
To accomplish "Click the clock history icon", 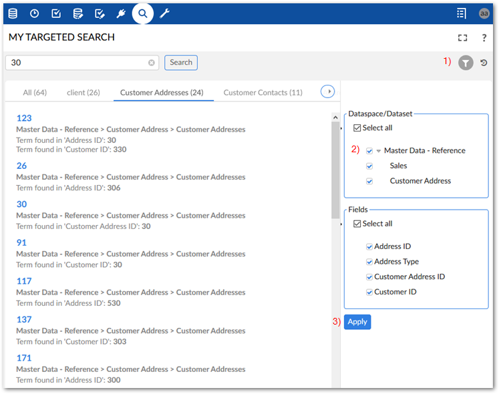I will (x=34, y=13).
